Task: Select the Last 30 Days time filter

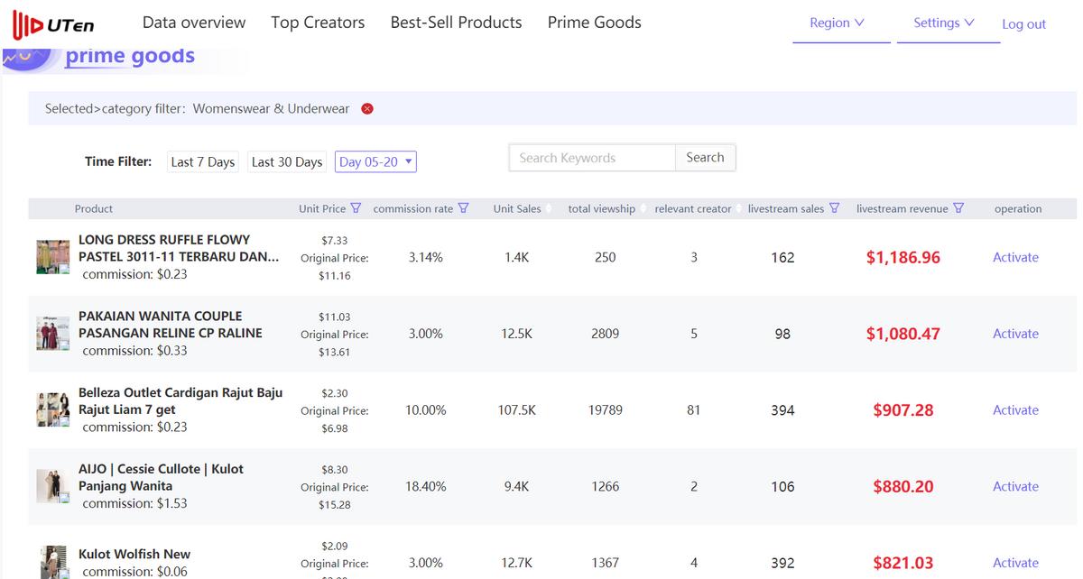Action: coord(287,162)
